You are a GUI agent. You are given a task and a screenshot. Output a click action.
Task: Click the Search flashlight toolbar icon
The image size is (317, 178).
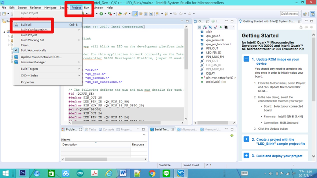click(125, 14)
